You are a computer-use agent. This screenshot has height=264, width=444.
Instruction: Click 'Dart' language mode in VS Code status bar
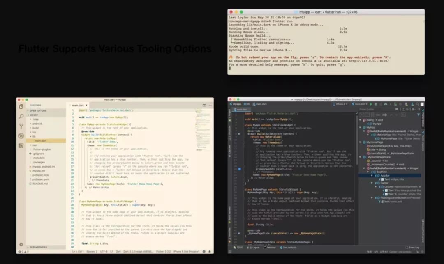118,251
